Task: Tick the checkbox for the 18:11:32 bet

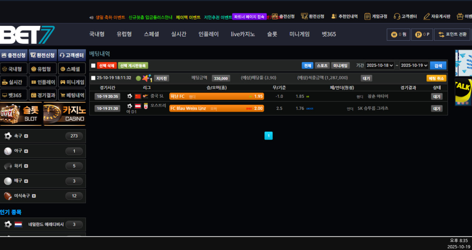Action: 93,78
